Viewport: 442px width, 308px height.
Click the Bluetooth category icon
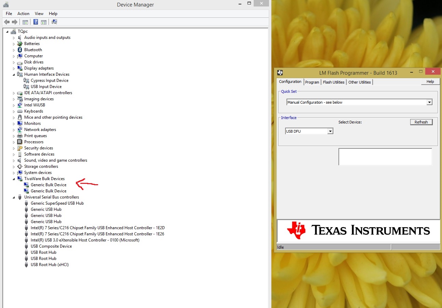pos(20,50)
